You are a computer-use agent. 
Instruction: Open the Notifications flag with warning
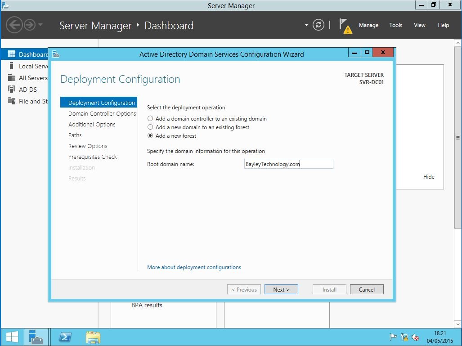[345, 26]
